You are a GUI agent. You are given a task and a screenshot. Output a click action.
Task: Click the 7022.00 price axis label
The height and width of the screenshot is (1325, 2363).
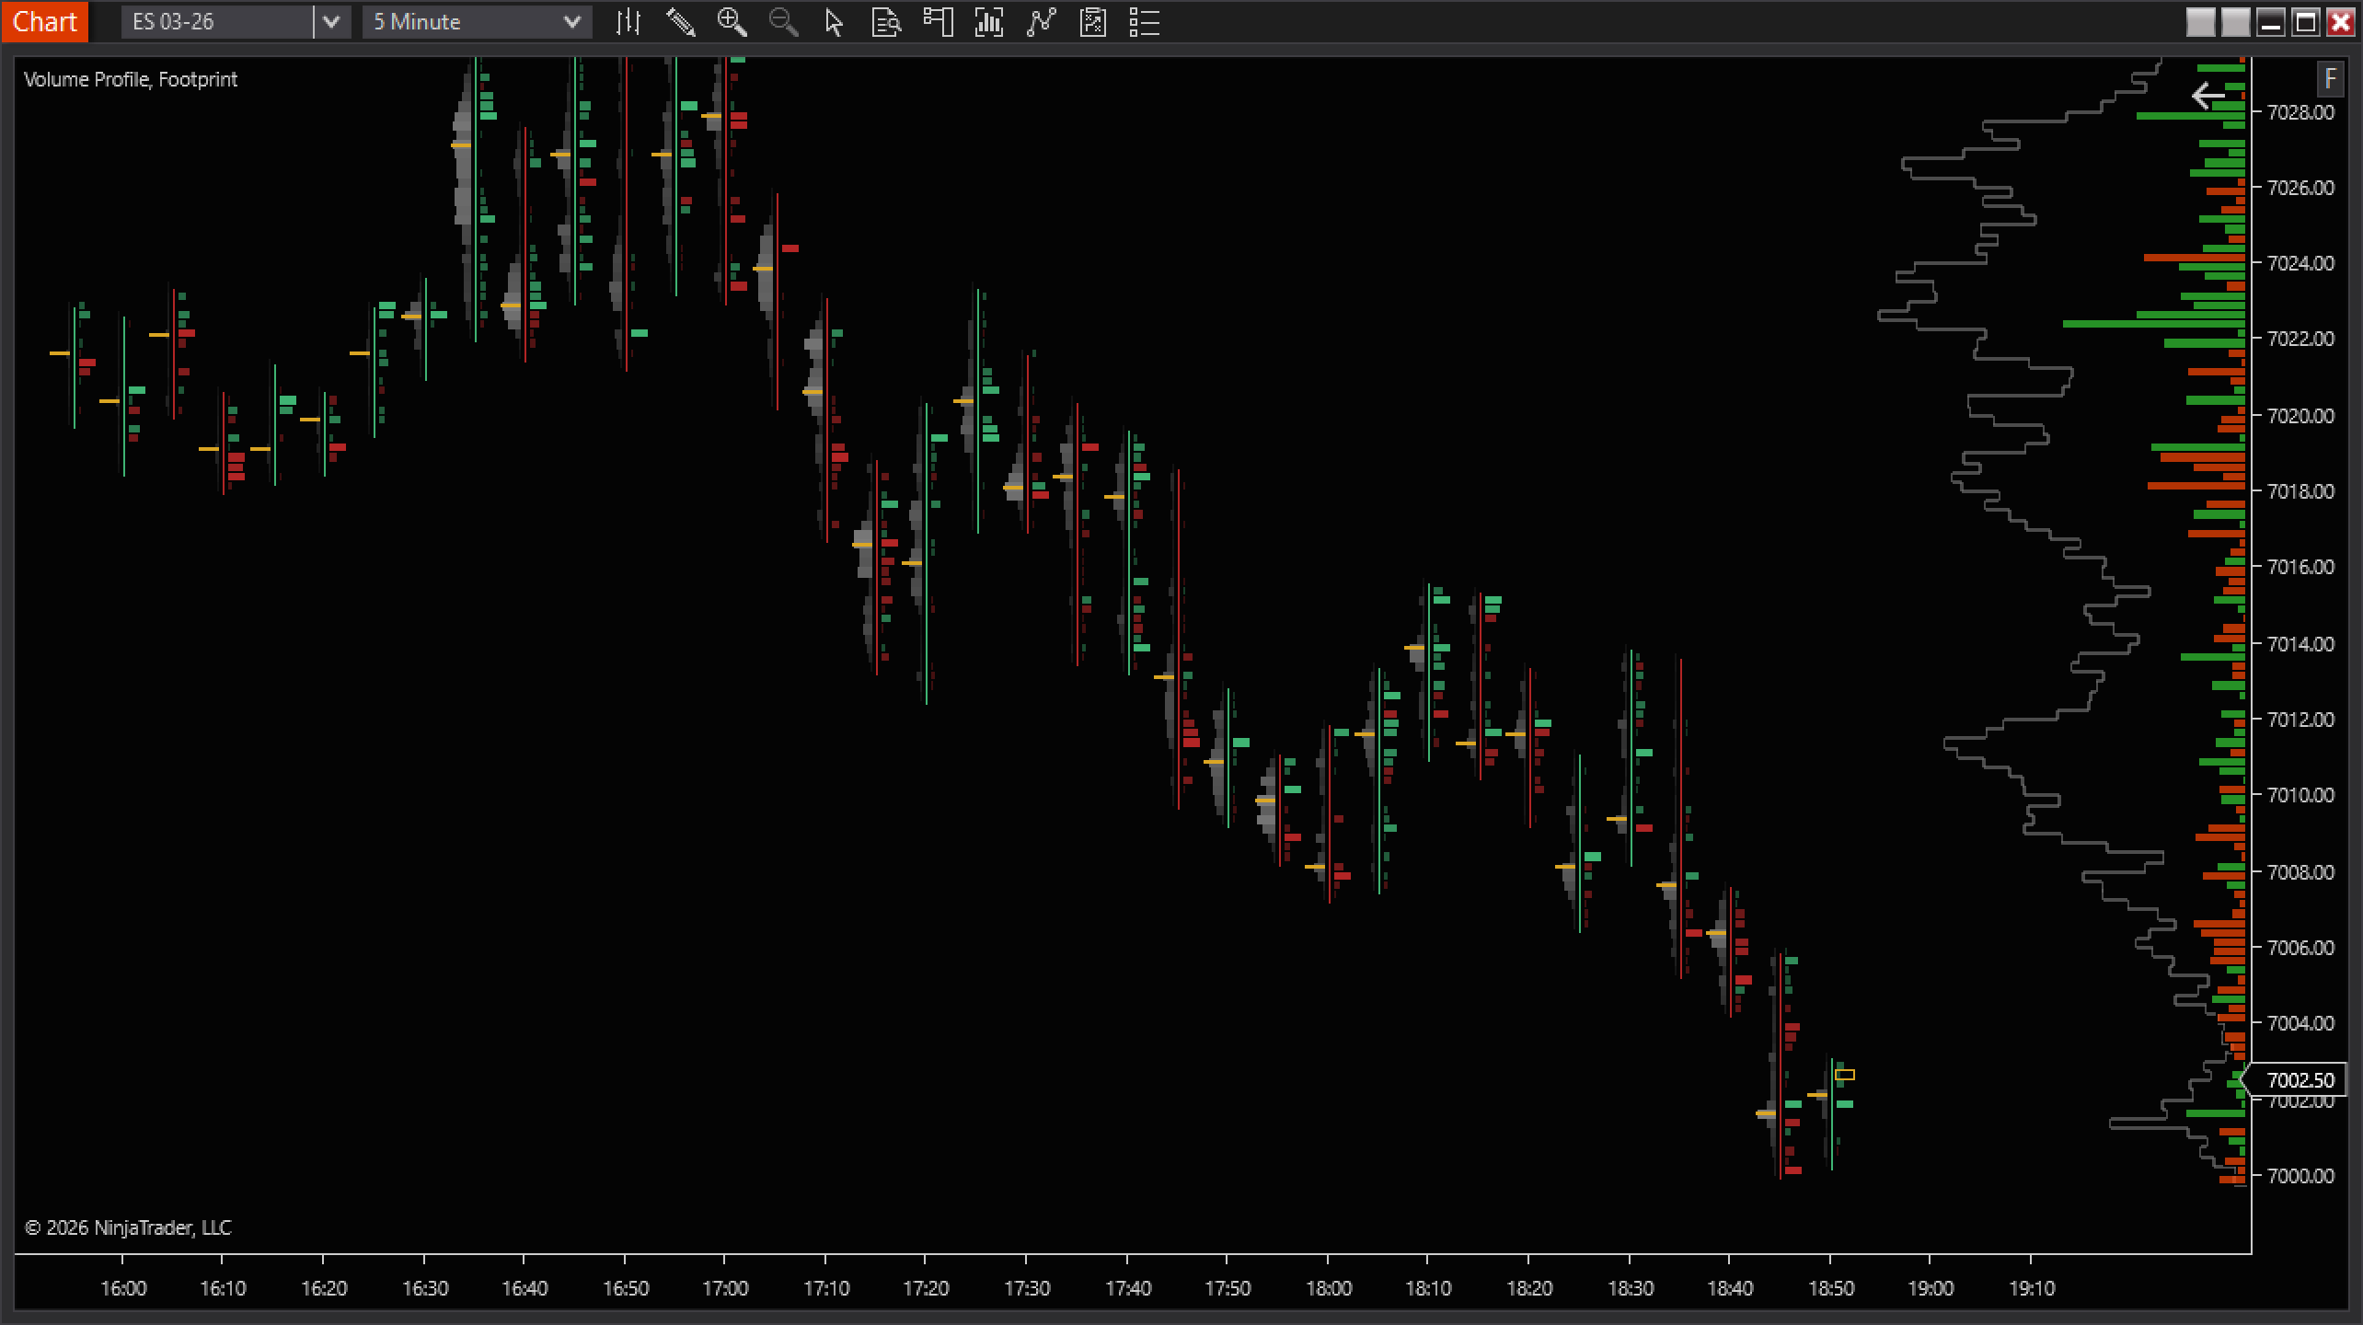2301,339
